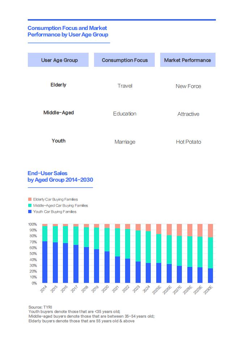Click the 'Marriage' table cell
The width and height of the screenshot is (243, 341).
point(125,142)
